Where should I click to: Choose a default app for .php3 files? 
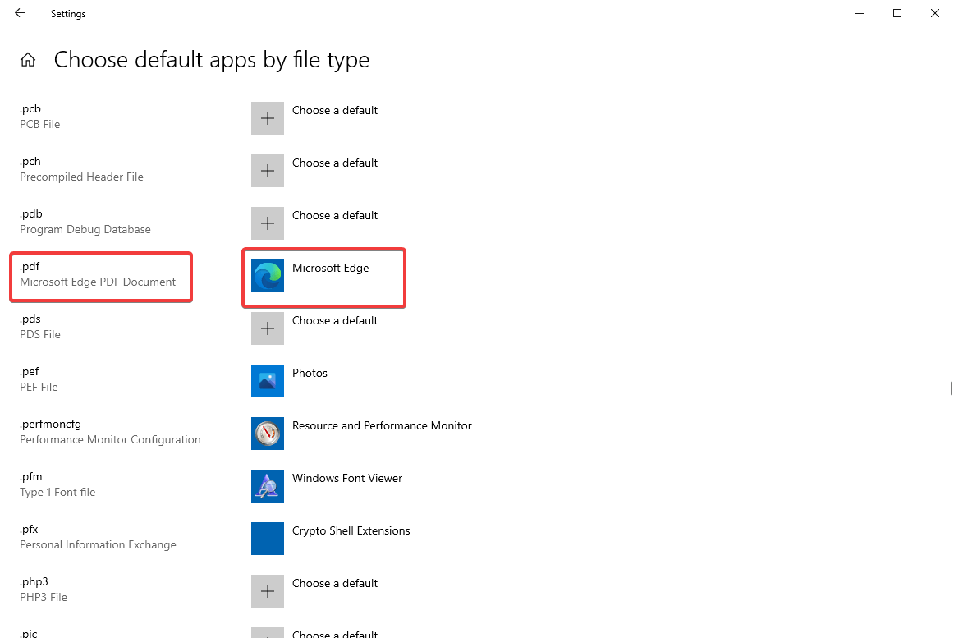tap(268, 591)
